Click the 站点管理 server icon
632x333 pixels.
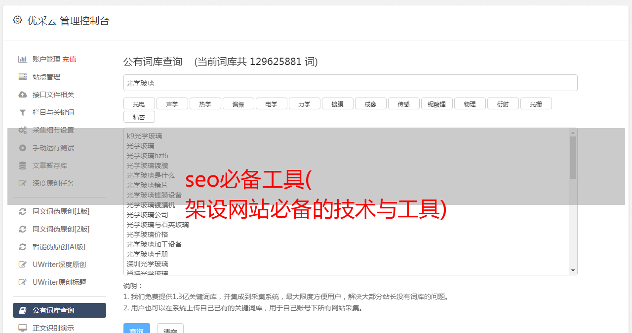click(x=22, y=77)
